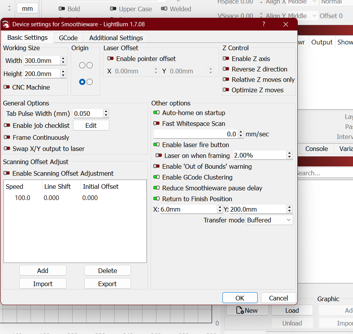Click Laser on when framing 2.00% field
The image size is (353, 334).
click(x=260, y=155)
